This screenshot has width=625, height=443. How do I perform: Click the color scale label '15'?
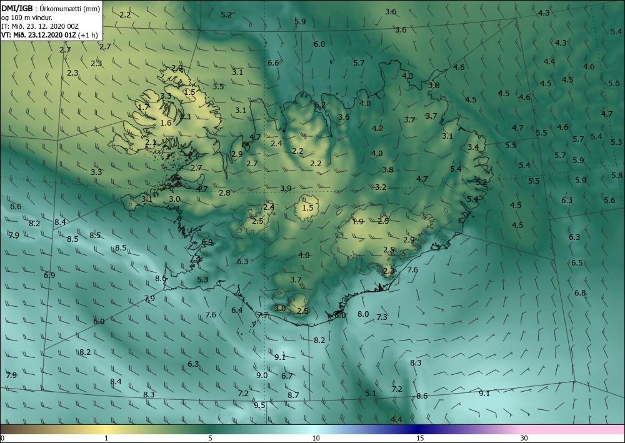420,438
